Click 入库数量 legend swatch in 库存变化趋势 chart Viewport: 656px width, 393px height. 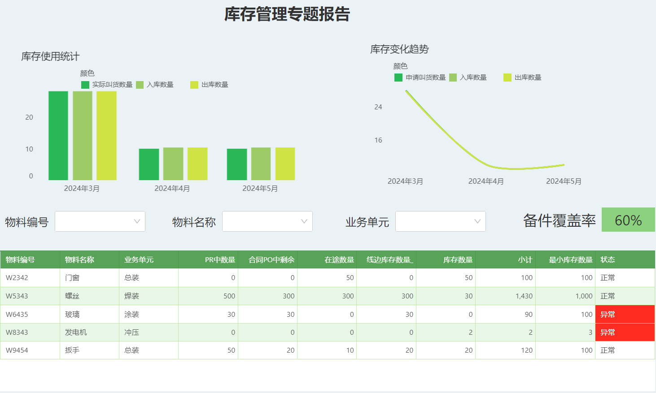click(453, 78)
